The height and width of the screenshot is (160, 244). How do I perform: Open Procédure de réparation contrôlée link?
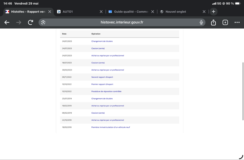[106, 91]
